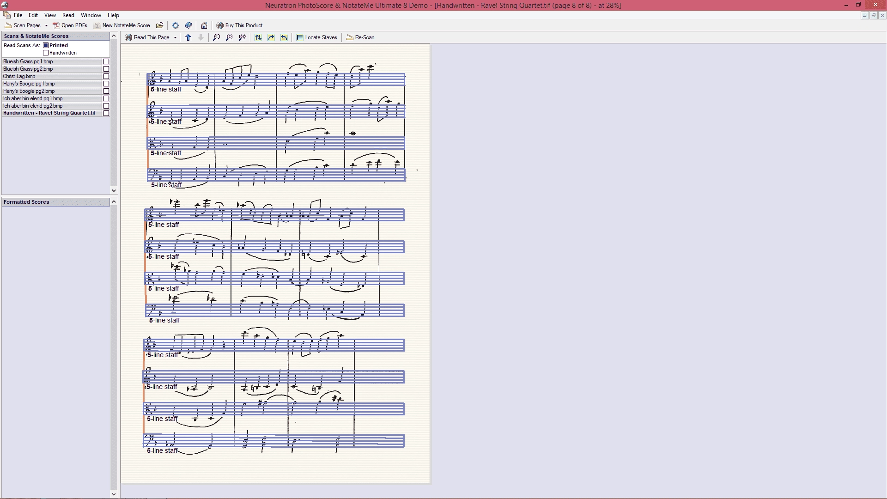The image size is (887, 499).
Task: Check the box for Harry's Boogie pg2.bmp
Action: tap(106, 91)
